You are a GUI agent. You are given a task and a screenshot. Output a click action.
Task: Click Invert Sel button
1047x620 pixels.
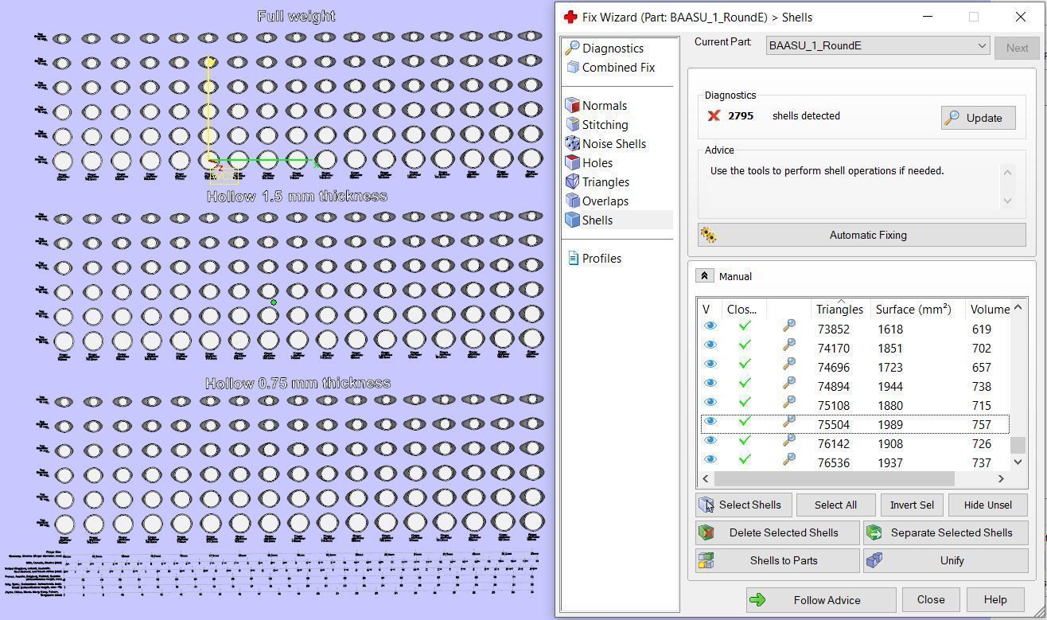coord(912,505)
